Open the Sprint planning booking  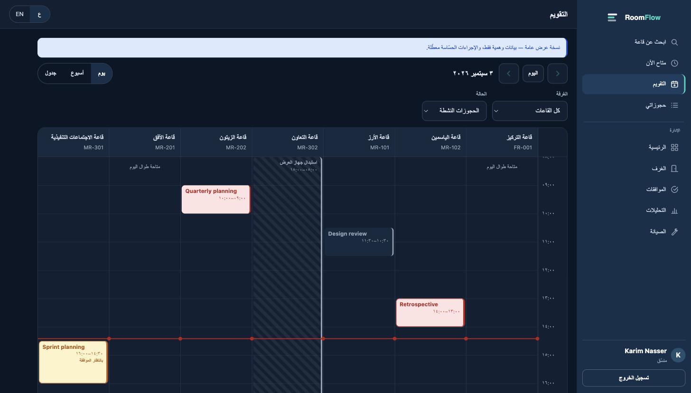73,362
